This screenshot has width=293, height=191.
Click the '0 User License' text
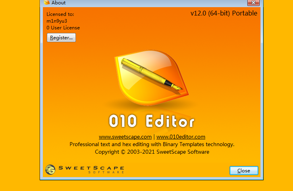(63, 28)
